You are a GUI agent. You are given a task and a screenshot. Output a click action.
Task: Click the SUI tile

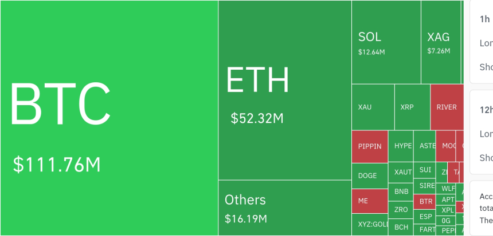click(425, 170)
